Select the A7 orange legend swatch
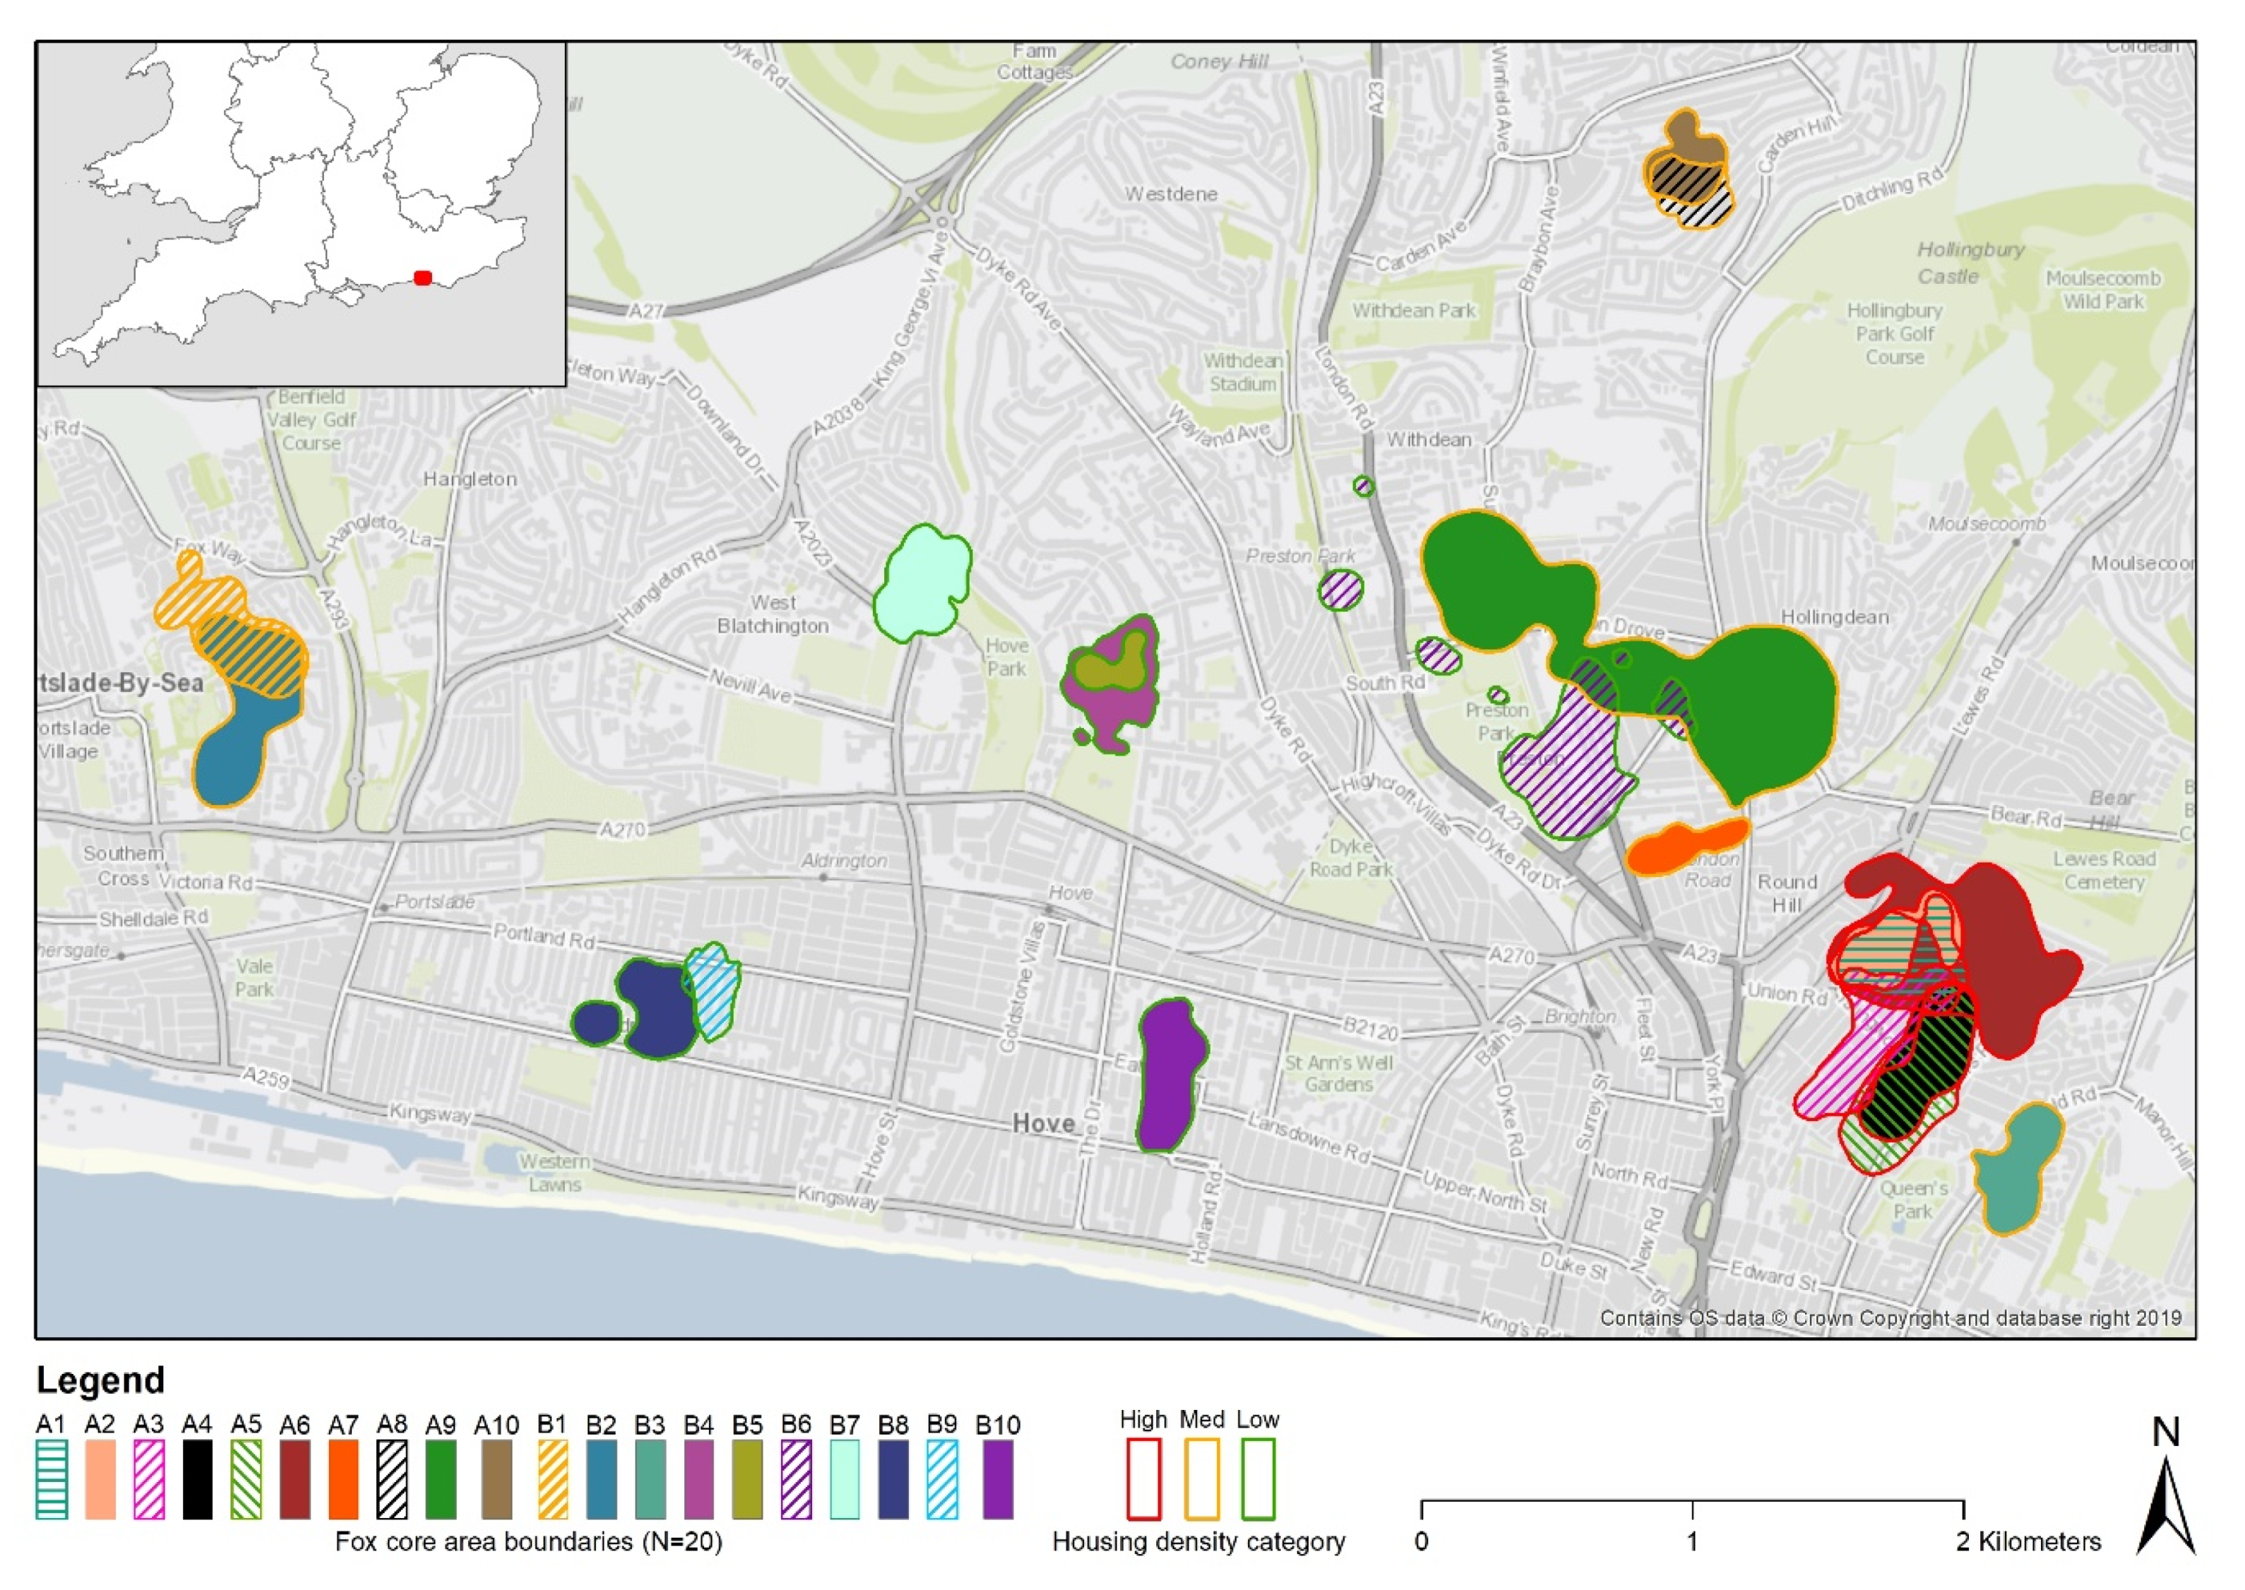Viewport: 2245px width, 1590px height. coord(344,1478)
